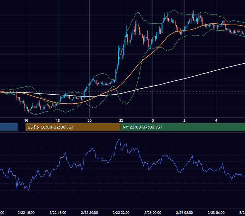Click the 2/23 02:00 date label
This screenshot has width=245, height=216.
(184, 212)
